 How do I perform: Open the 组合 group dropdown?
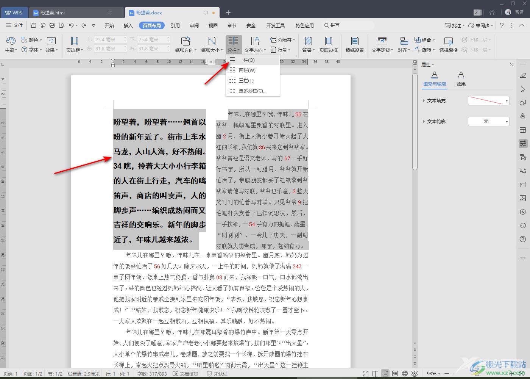click(x=424, y=39)
